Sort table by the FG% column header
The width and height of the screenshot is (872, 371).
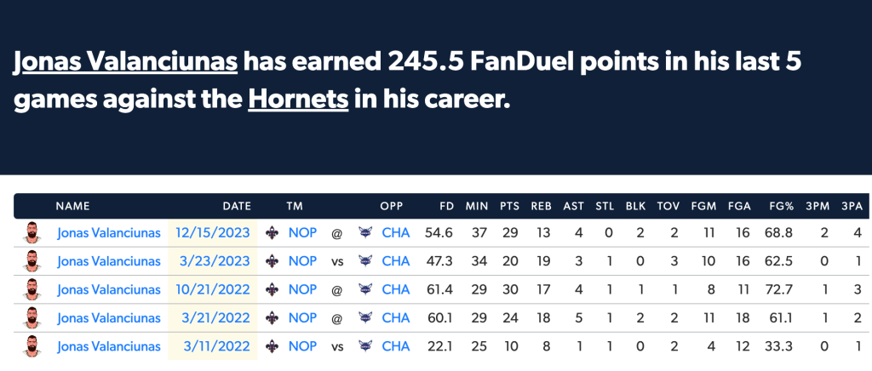782,206
